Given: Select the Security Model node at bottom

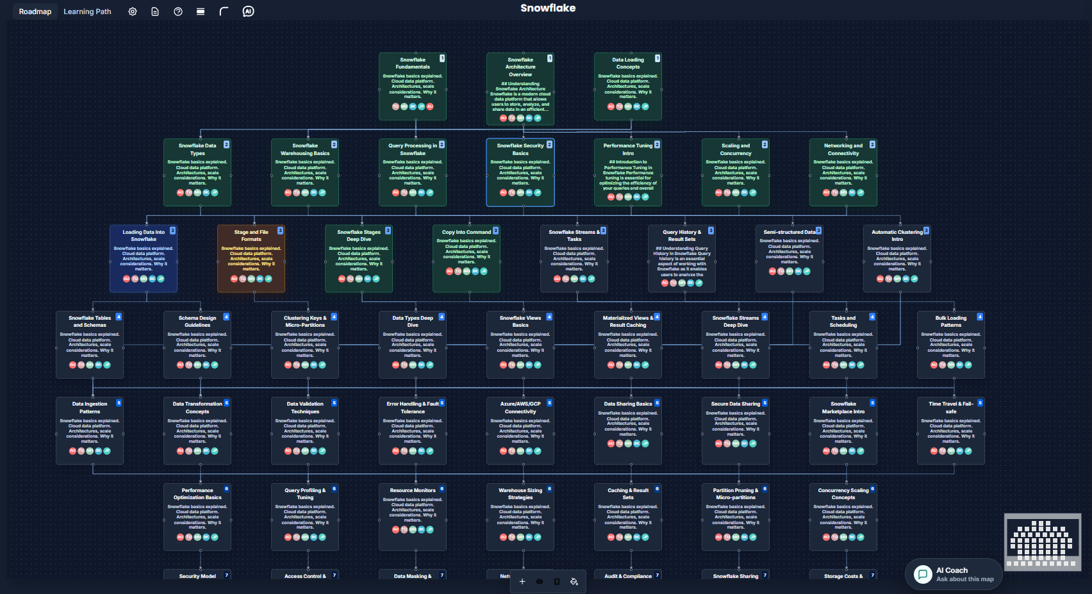Looking at the screenshot, I should click(x=197, y=575).
